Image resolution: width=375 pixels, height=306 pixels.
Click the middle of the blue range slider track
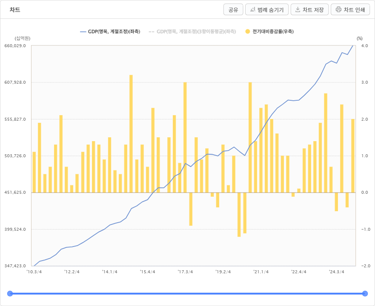click(187, 294)
